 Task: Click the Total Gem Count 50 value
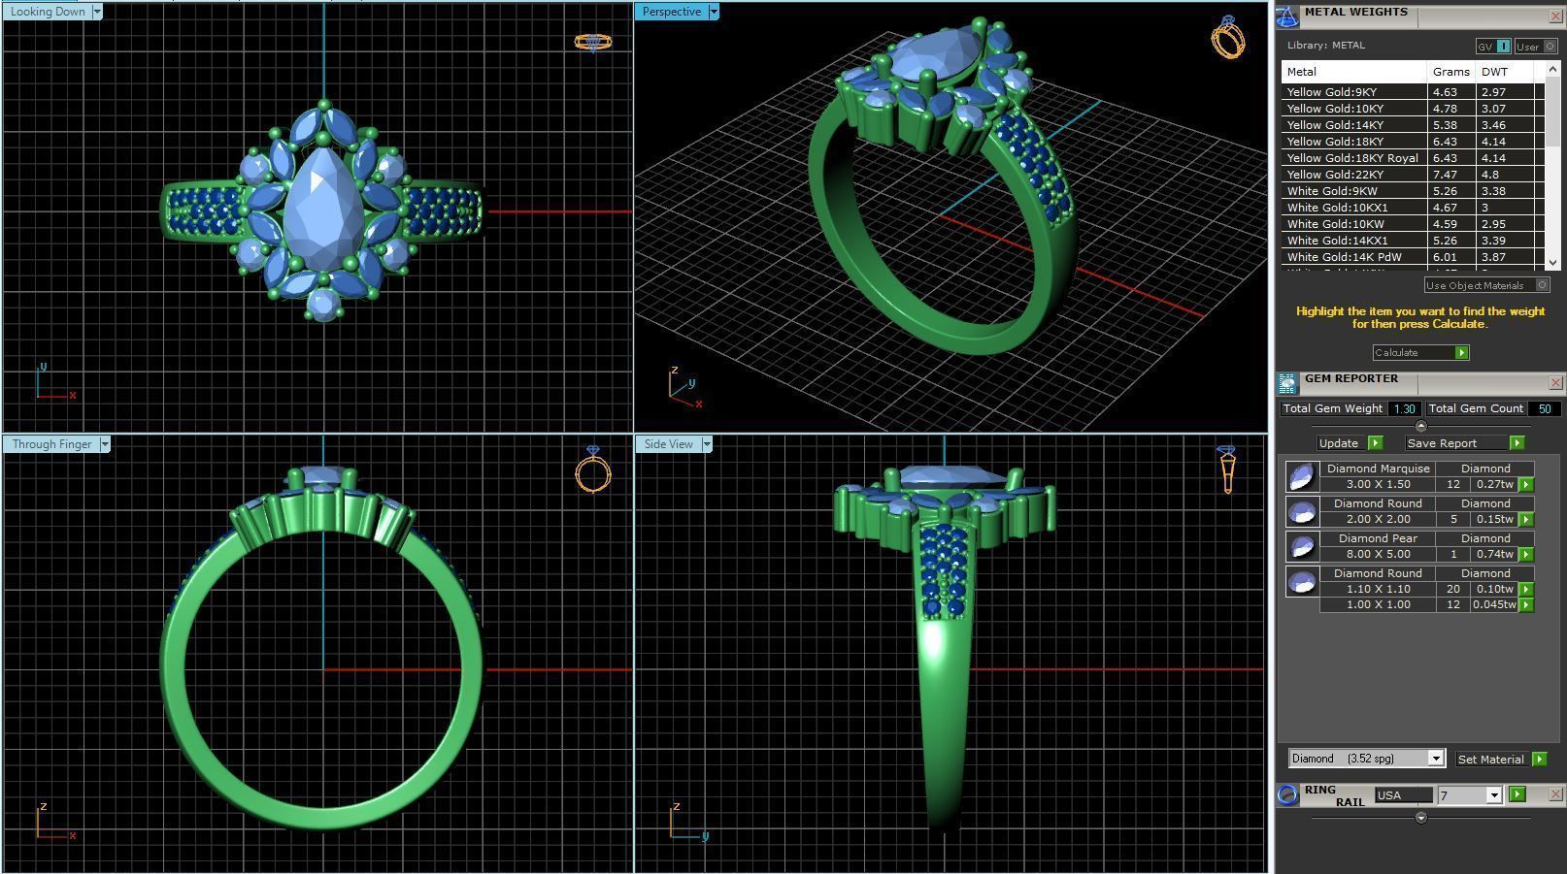tap(1544, 408)
